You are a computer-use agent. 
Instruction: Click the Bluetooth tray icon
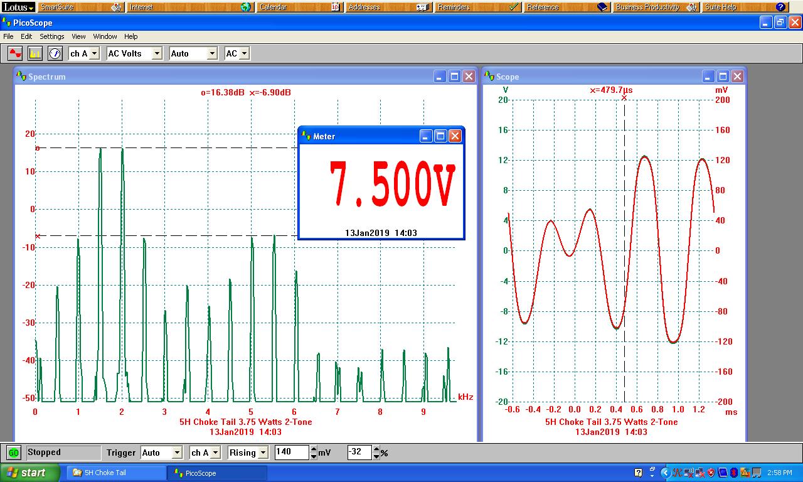point(734,473)
